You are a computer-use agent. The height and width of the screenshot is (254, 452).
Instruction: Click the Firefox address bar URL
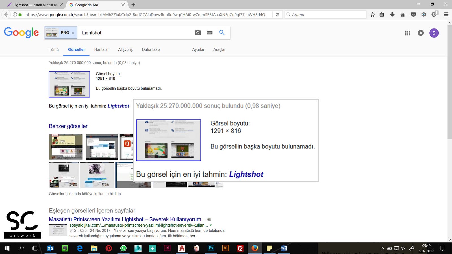(x=145, y=15)
